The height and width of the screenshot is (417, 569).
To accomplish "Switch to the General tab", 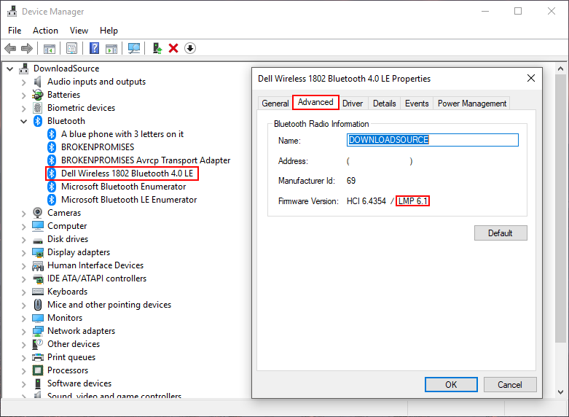I will click(275, 104).
